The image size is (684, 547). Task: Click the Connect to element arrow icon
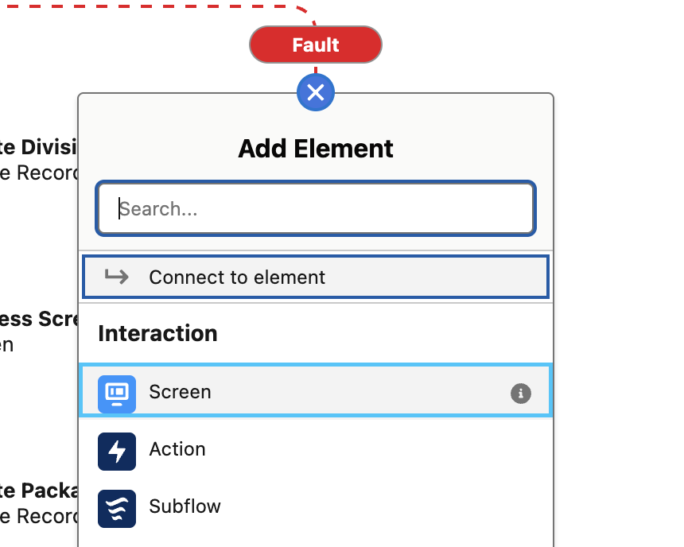[117, 277]
